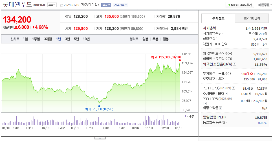The image size is (273, 141).
Task: Click the stock code 280360
Action: pos(39,5)
